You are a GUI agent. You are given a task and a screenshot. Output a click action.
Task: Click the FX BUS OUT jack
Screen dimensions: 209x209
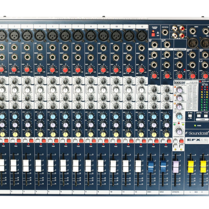[167, 45]
